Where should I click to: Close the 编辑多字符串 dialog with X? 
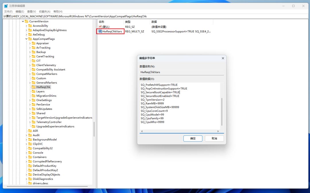pyautogui.click(x=223, y=58)
